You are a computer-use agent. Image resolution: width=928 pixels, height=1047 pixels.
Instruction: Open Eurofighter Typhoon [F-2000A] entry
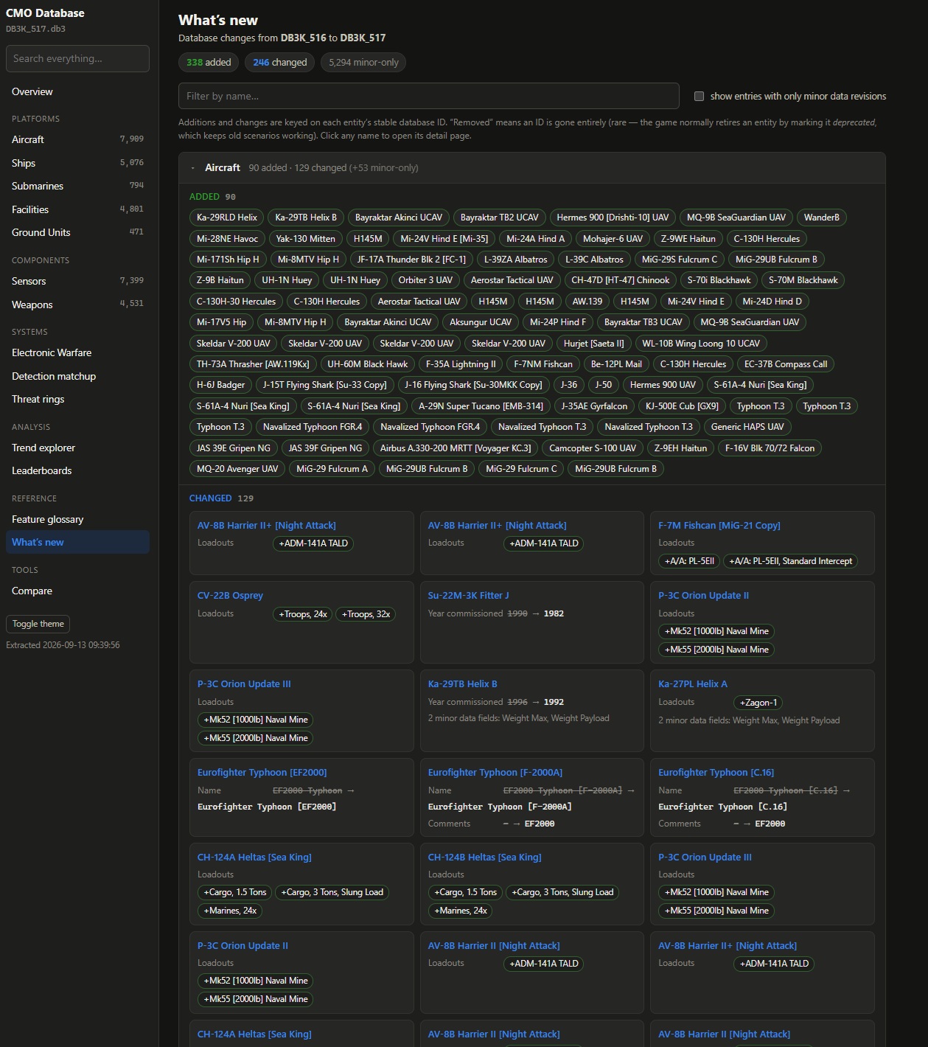pos(495,773)
